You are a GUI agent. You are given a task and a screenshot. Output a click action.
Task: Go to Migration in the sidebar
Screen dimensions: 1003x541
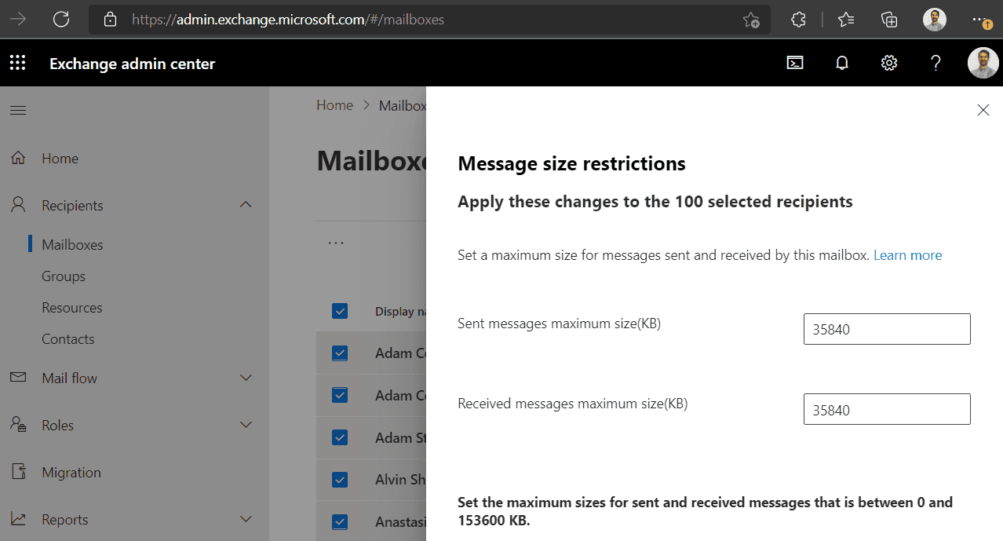tap(71, 473)
